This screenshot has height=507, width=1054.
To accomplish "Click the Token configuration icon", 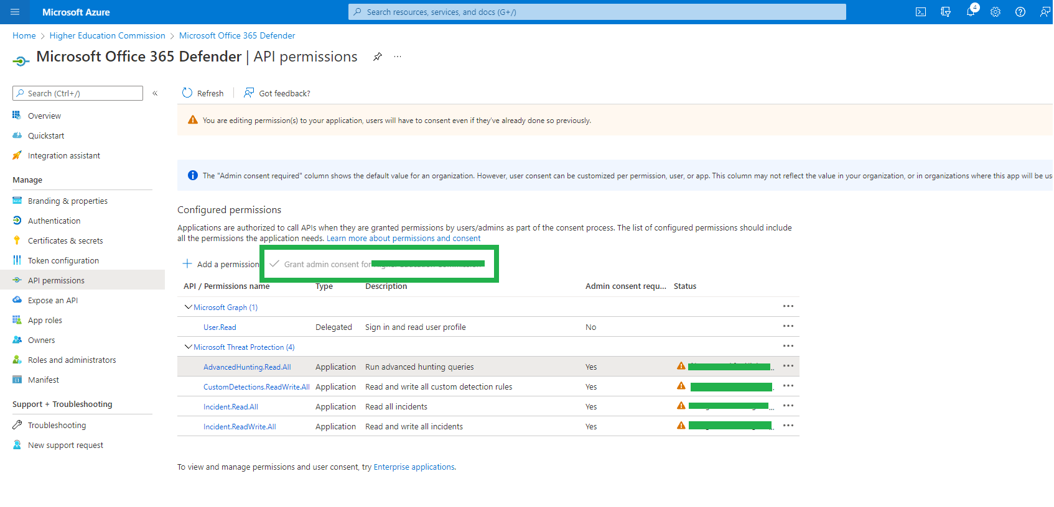I will coord(17,260).
